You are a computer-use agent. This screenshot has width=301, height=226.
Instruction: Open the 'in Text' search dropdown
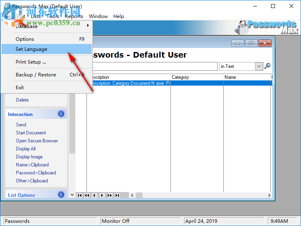pos(259,66)
